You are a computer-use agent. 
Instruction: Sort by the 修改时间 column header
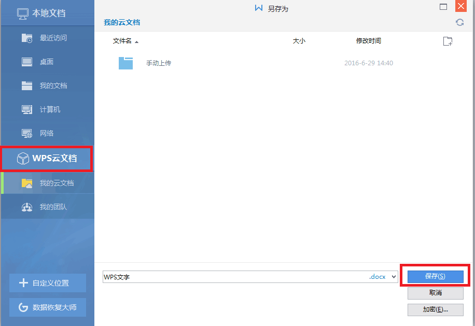[368, 41]
